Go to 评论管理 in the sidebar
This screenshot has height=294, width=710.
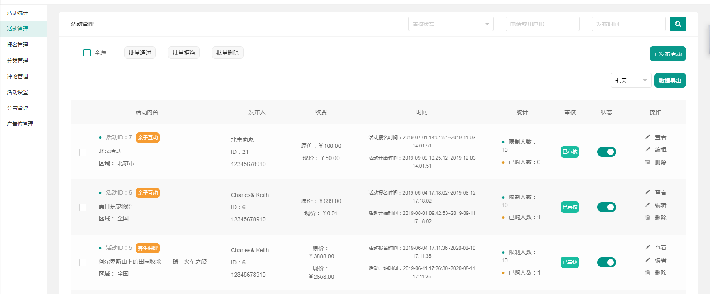[17, 76]
